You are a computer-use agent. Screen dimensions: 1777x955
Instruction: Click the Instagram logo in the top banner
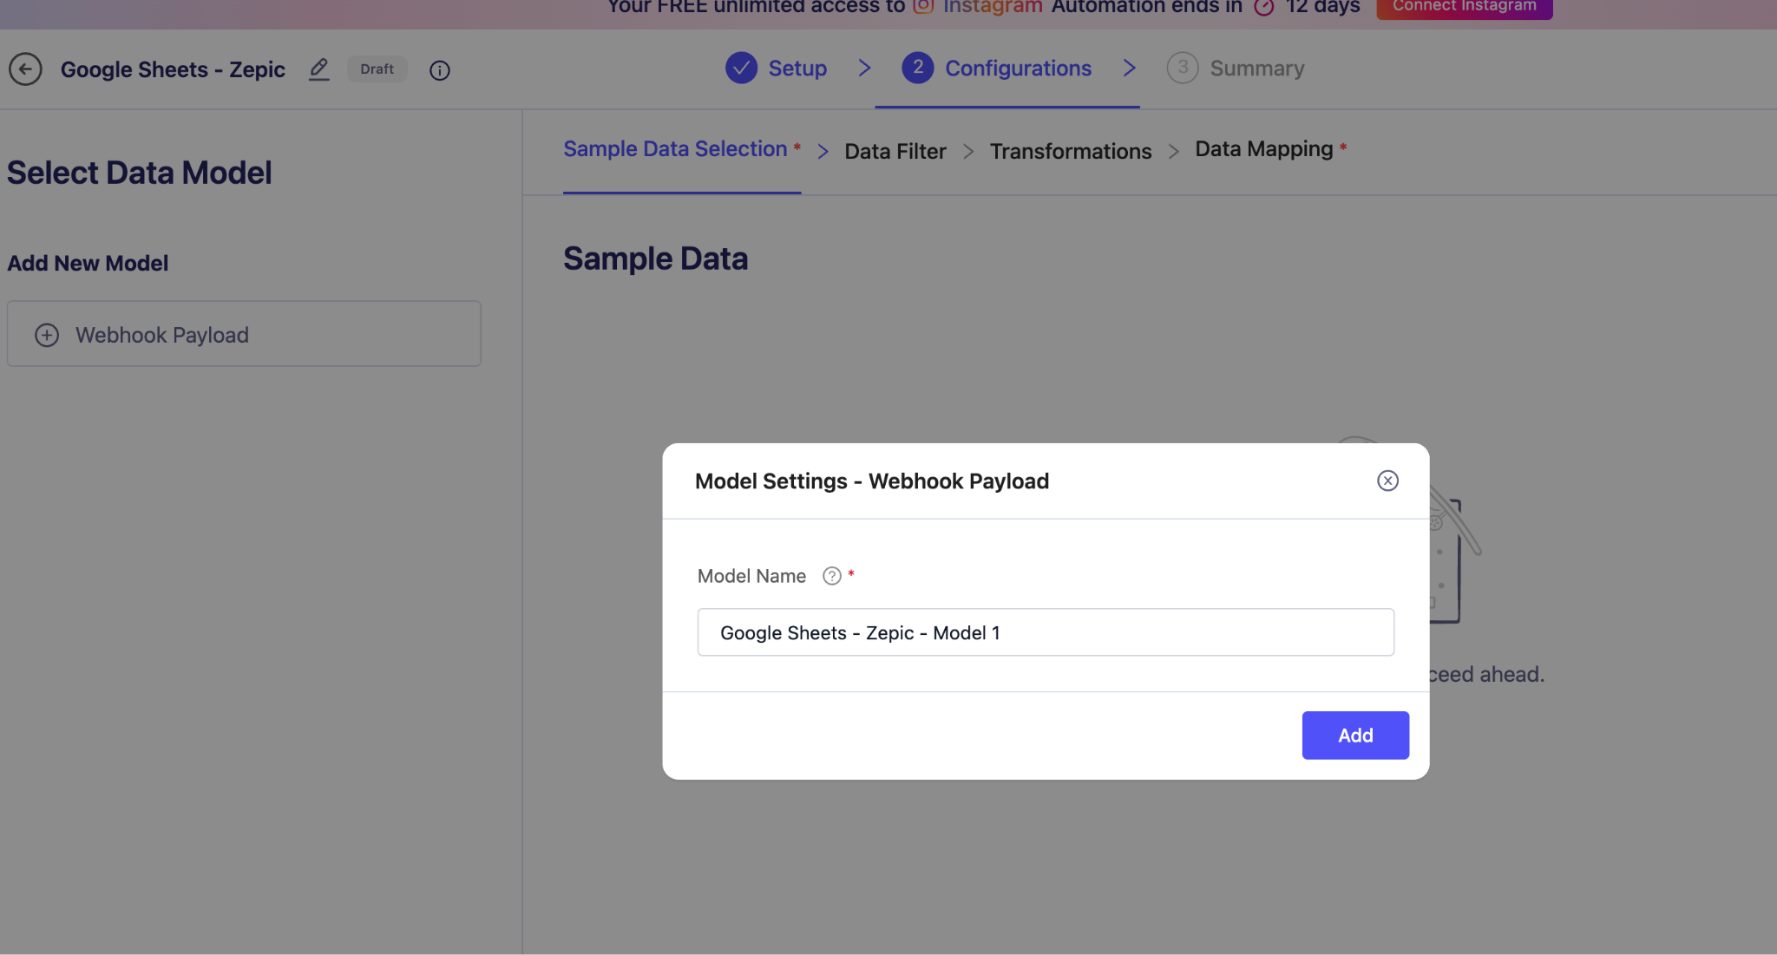pos(921,7)
